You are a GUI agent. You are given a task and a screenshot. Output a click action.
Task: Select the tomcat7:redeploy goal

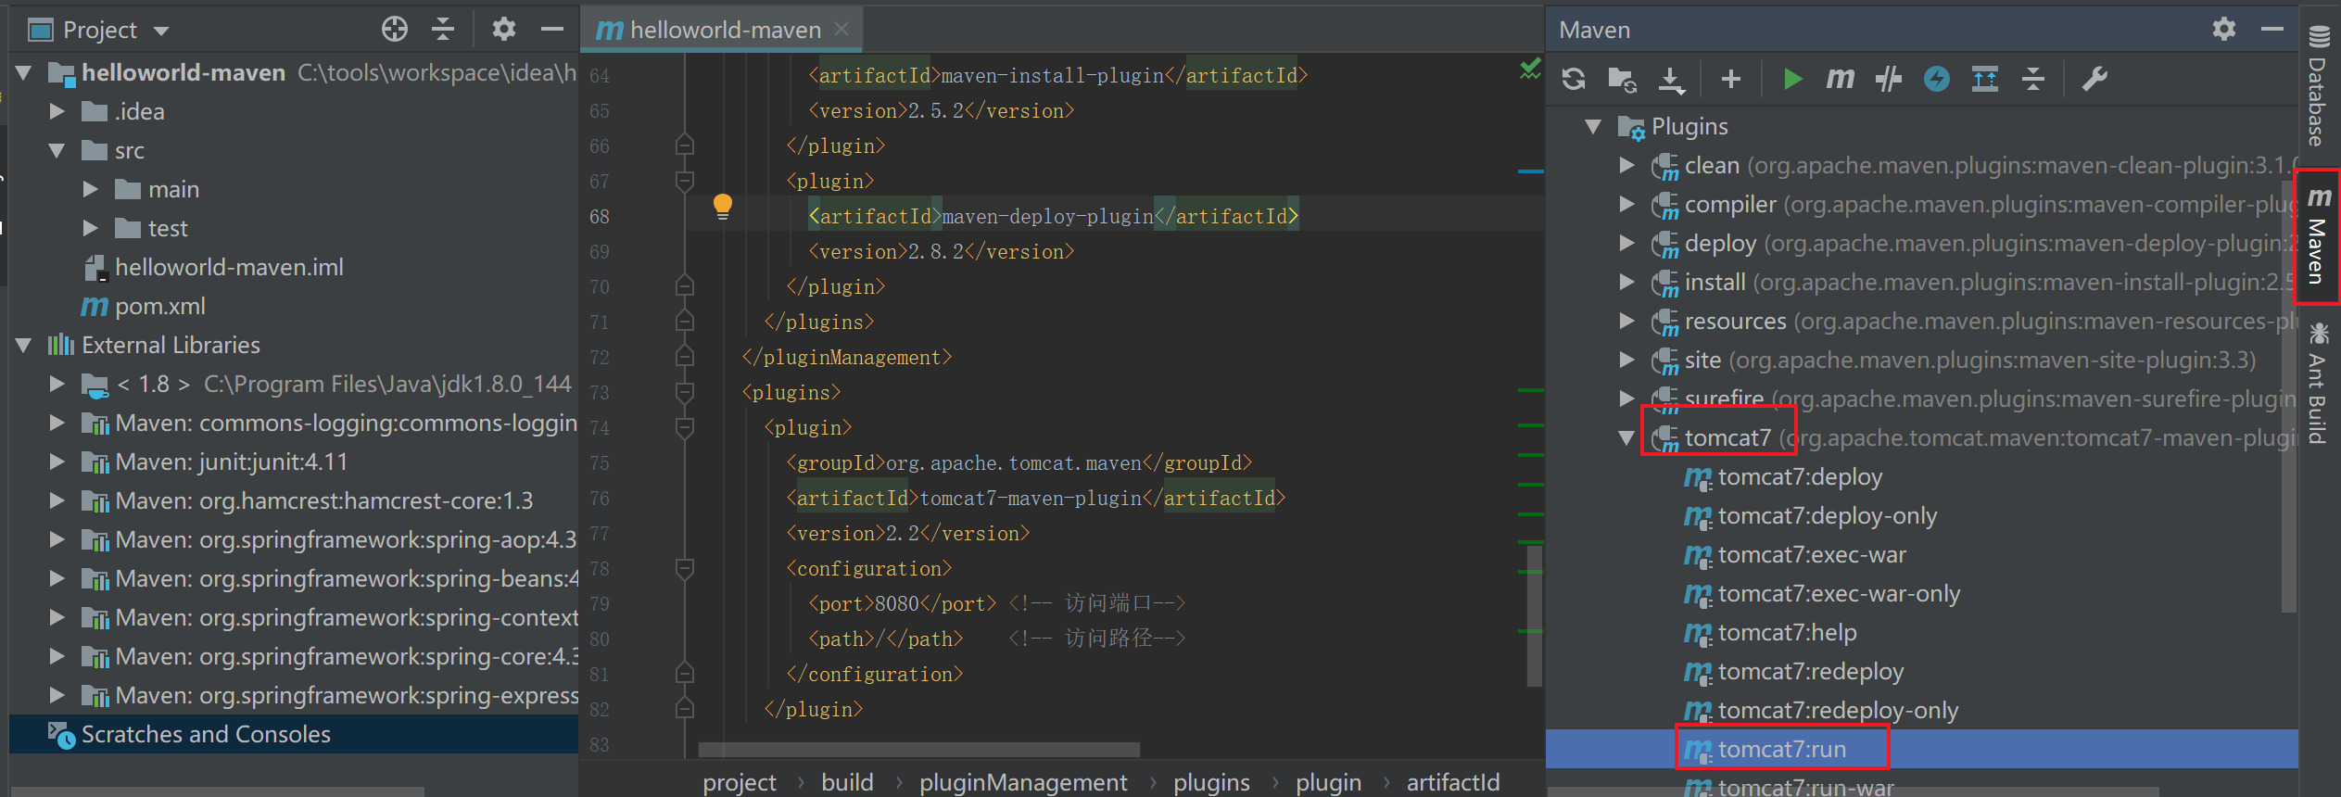coord(1810,671)
